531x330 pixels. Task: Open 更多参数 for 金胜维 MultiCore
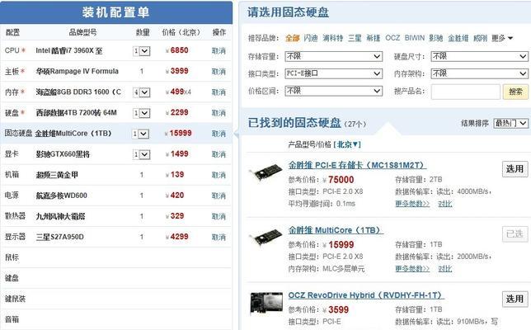(412, 269)
